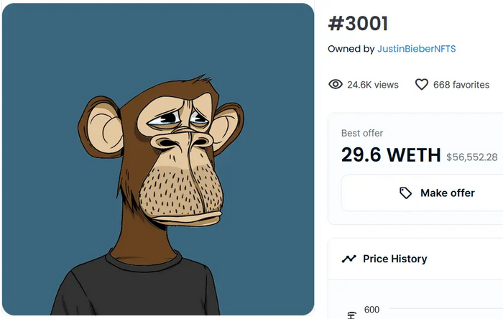Click the Best offer label
503x319 pixels.
click(x=362, y=133)
